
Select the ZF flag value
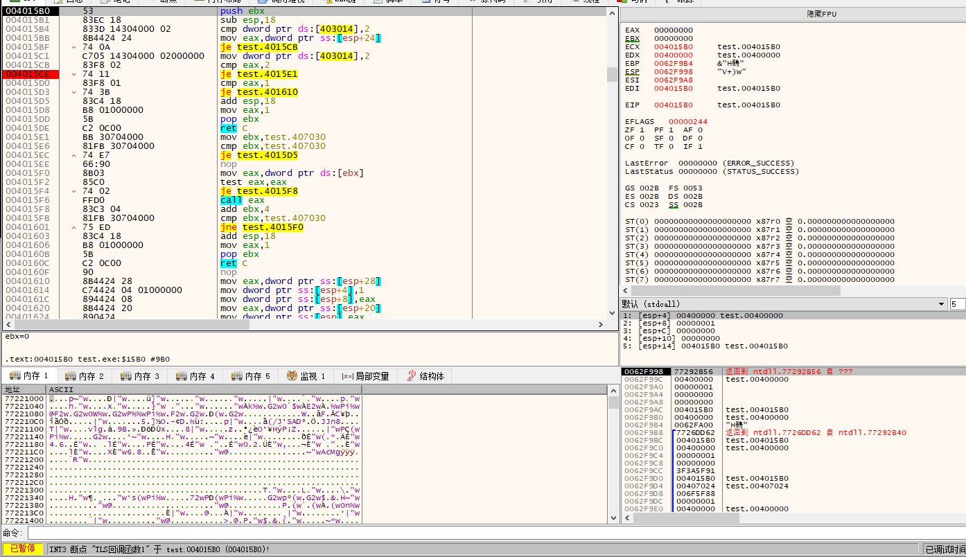641,130
